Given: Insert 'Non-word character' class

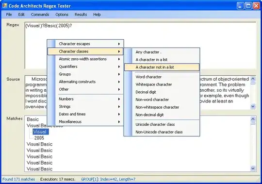Looking at the screenshot, I should (x=162, y=100).
